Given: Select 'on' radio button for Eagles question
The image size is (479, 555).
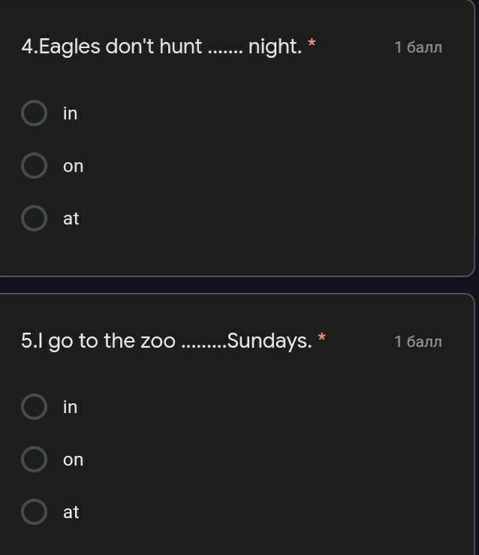Looking at the screenshot, I should [x=34, y=166].
